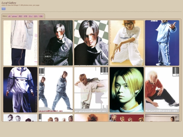
Task: Open the silver windbreaker on dark background photo
Action: pyautogui.click(x=20, y=90)
